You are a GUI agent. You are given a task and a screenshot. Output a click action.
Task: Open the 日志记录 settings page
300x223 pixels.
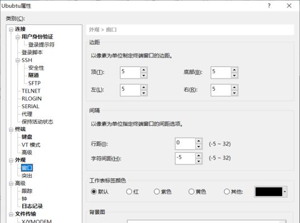[32, 206]
